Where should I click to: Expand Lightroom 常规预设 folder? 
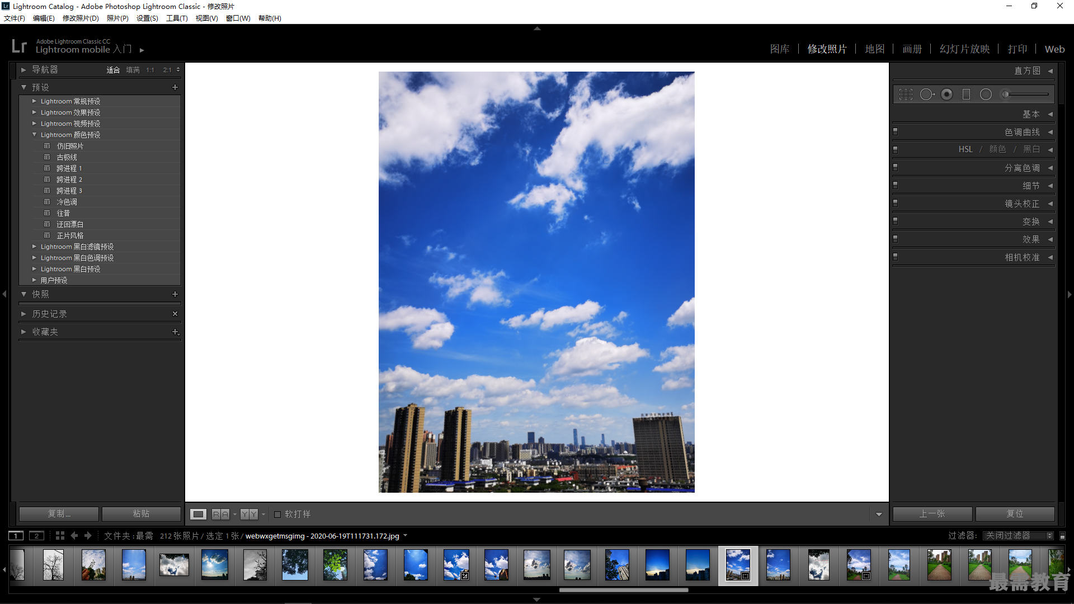pyautogui.click(x=34, y=101)
